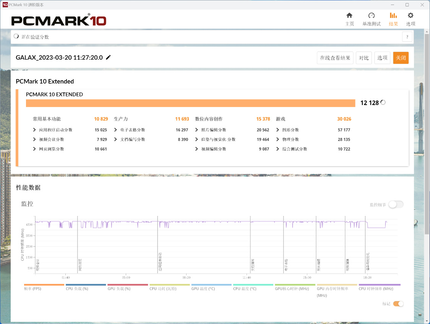This screenshot has width=430, height=324.
Task: Expand 图形分数 row
Action: (x=277, y=130)
